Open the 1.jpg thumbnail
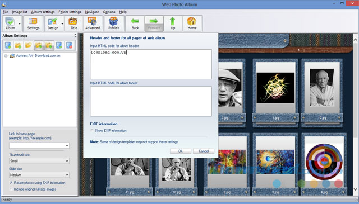The height and width of the screenshot is (204, 359). tap(275, 88)
